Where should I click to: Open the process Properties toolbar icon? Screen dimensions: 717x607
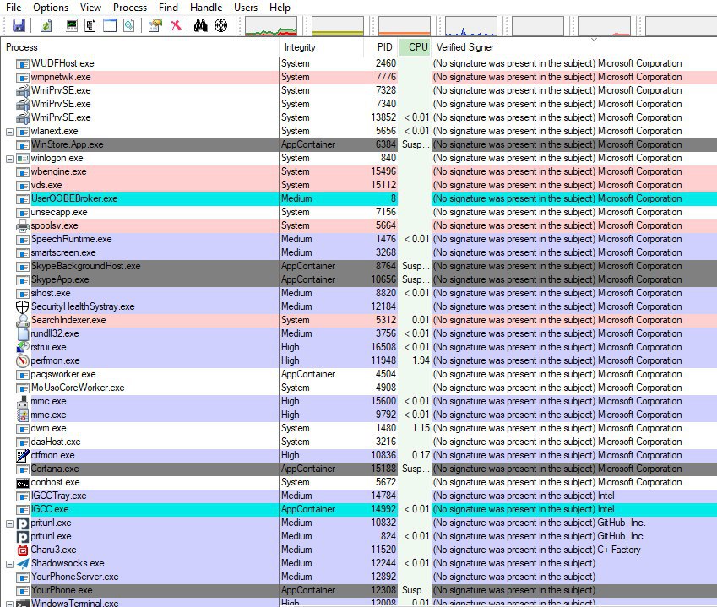pyautogui.click(x=155, y=25)
